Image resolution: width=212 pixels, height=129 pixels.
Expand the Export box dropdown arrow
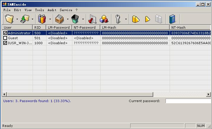[x=68, y=19]
